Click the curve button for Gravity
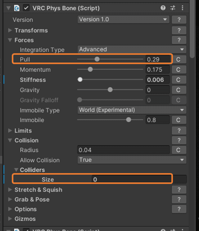The image size is (199, 231). pyautogui.click(x=179, y=90)
